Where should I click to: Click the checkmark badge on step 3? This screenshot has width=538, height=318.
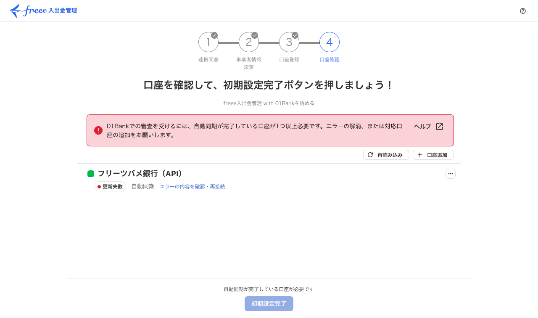coord(295,35)
